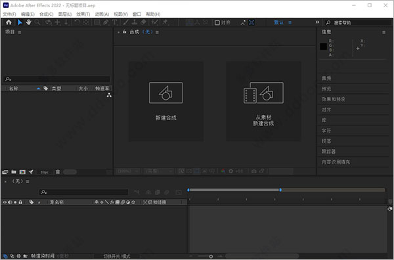Click the new composition icon in center
Image resolution: width=394 pixels, height=260 pixels.
[166, 93]
